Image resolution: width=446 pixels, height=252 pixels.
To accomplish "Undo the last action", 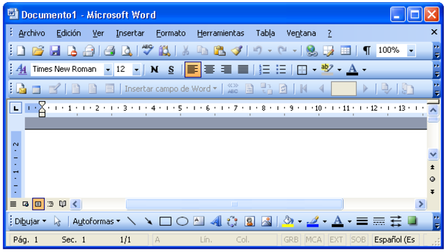I will tap(257, 51).
